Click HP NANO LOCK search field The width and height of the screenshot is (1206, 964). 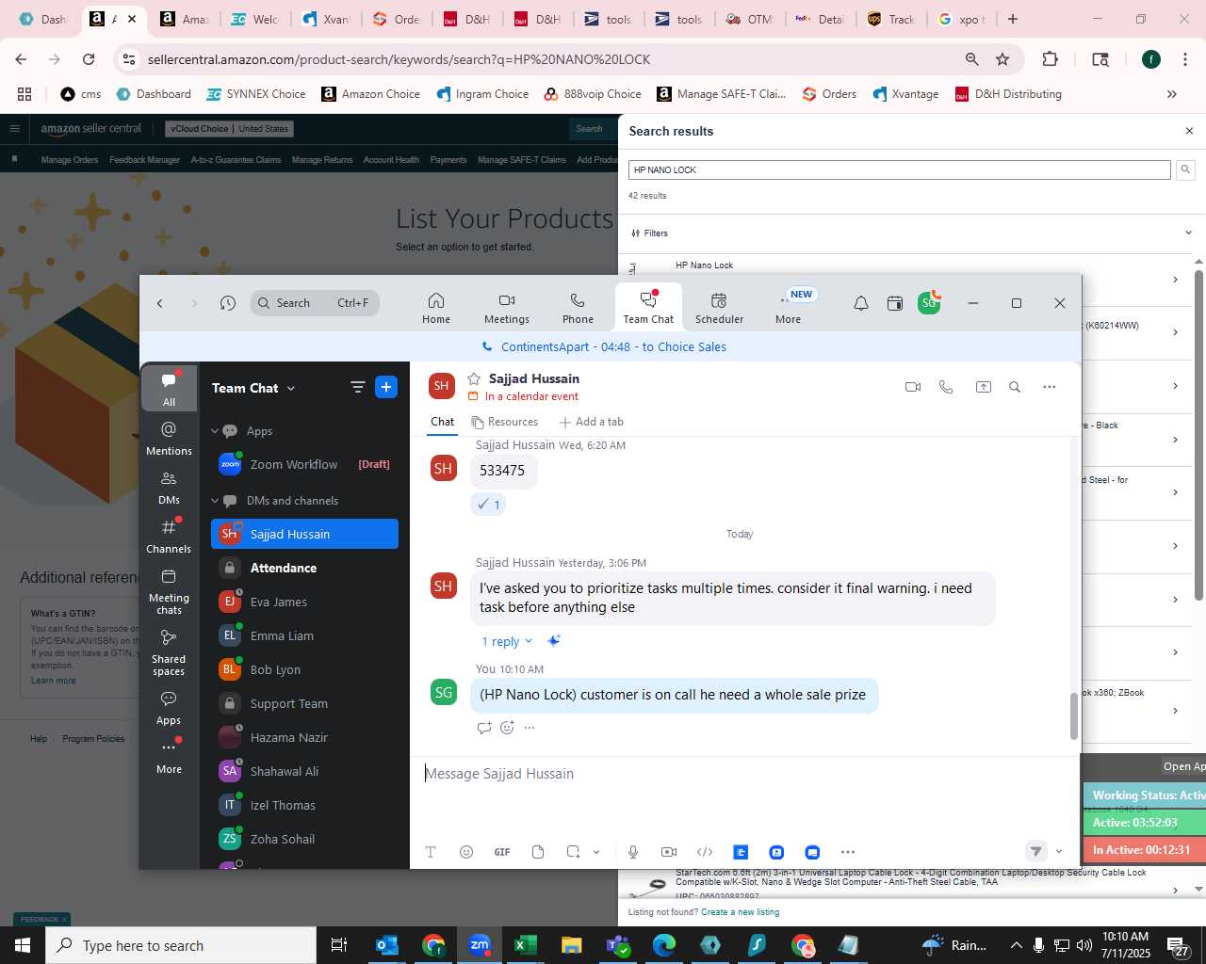pyautogui.click(x=899, y=170)
